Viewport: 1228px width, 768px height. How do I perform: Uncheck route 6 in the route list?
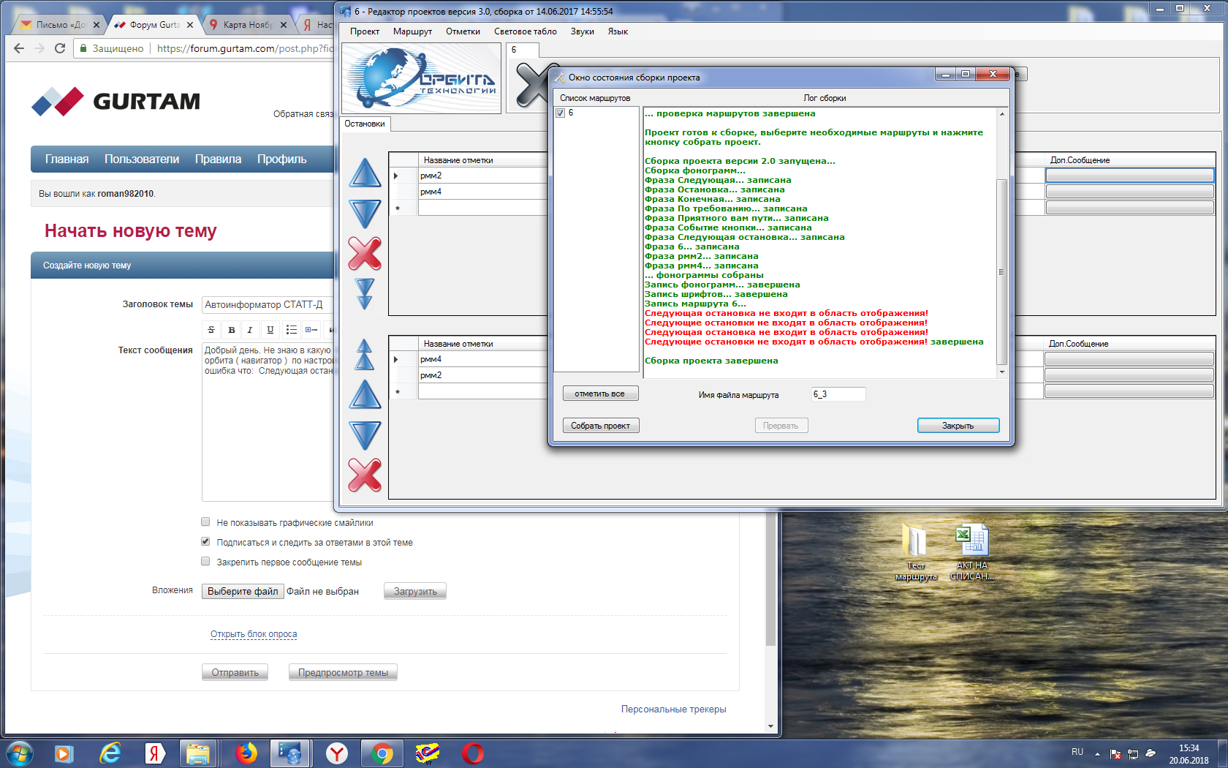pyautogui.click(x=561, y=113)
